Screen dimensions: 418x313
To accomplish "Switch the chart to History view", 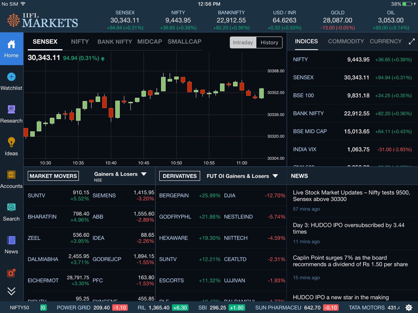I will 269,42.
